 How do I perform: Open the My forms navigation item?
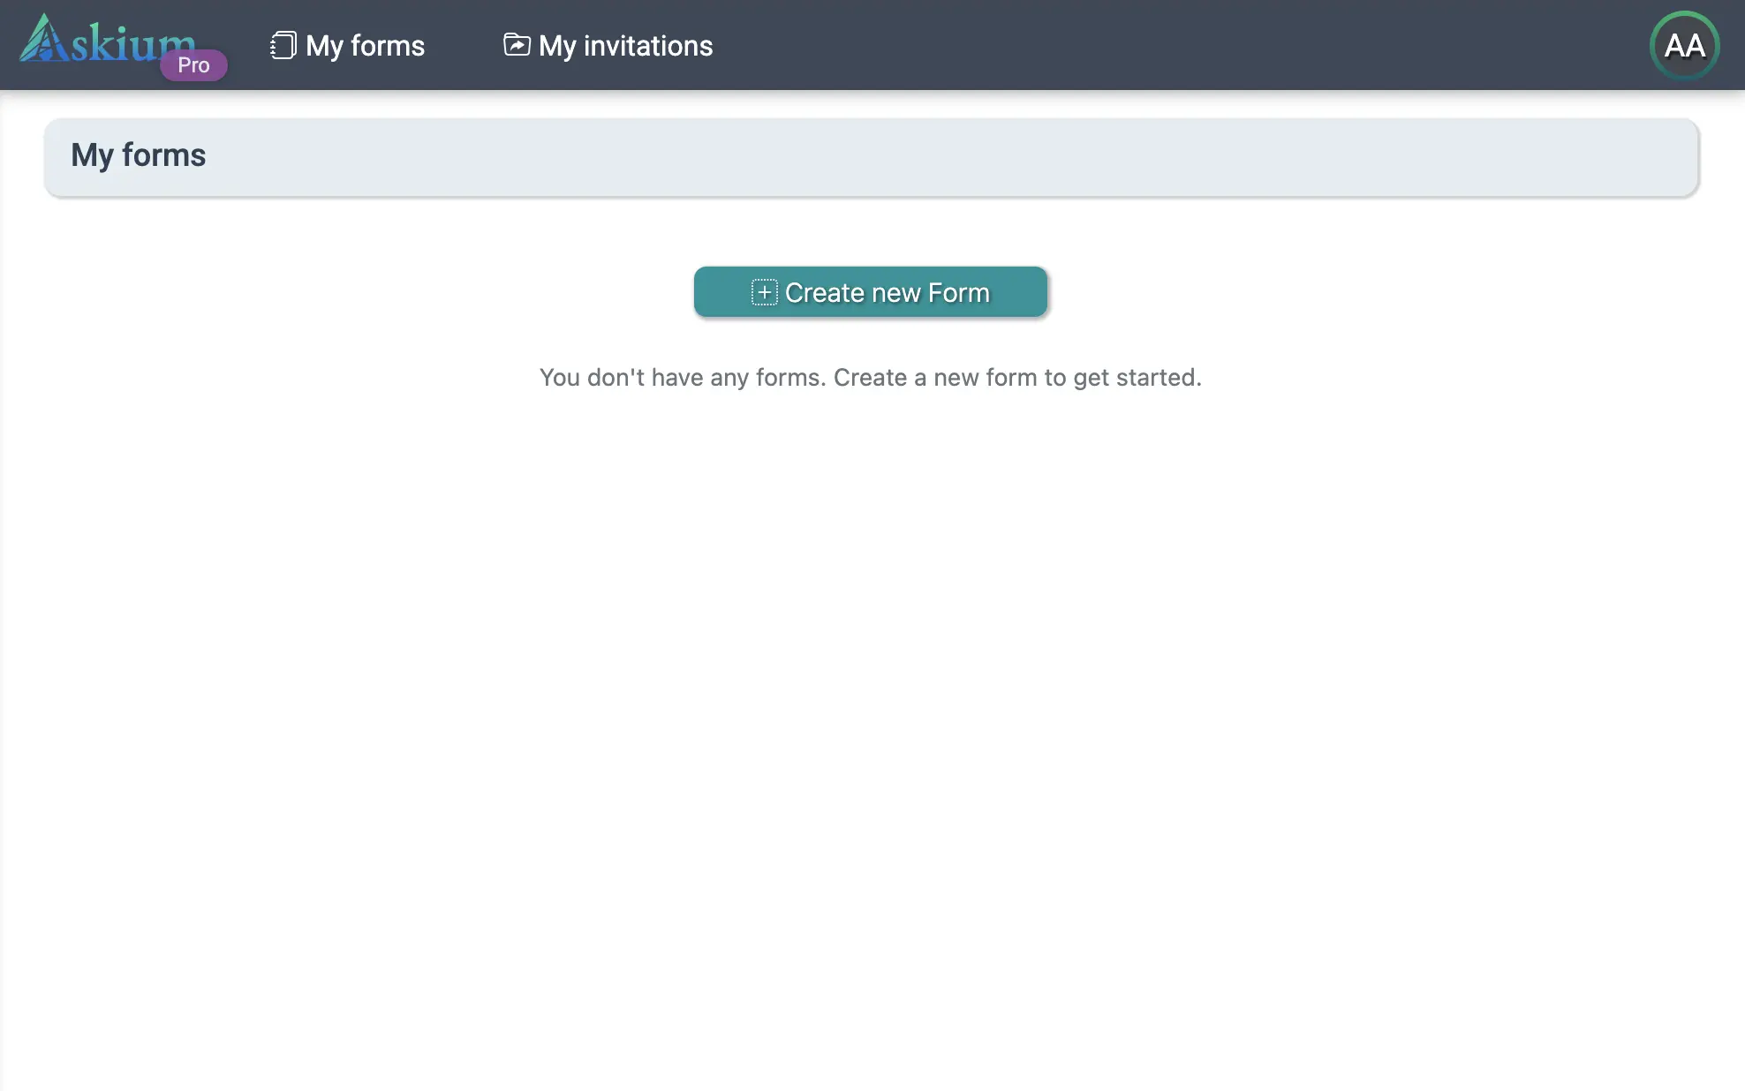tap(365, 46)
